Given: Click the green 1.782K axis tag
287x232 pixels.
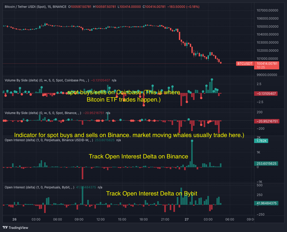Looking at the screenshot, I should [261, 141].
